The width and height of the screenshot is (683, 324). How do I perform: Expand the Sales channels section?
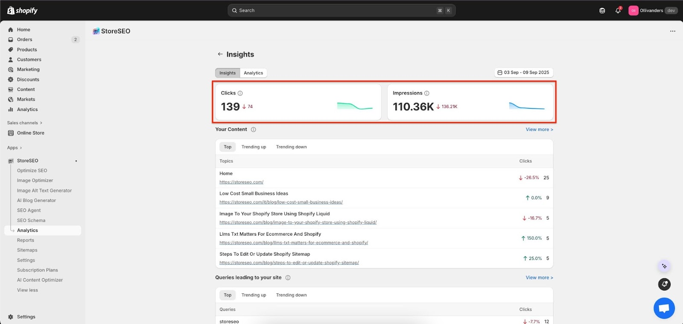point(24,123)
